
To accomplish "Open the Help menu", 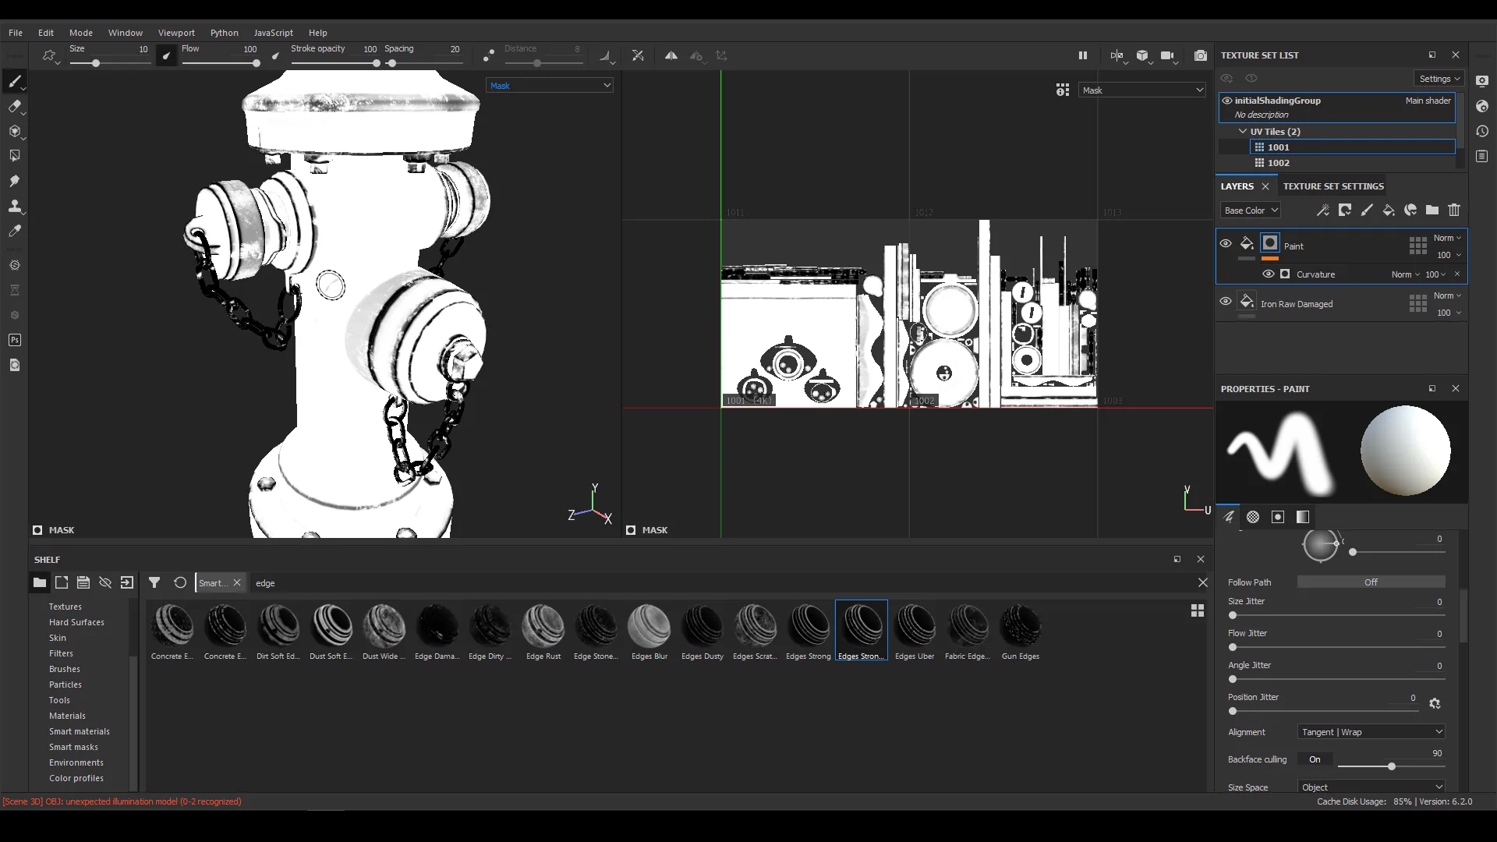I will [x=317, y=33].
